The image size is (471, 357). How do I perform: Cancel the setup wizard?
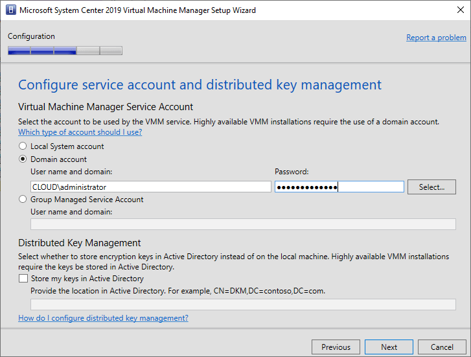(442, 347)
